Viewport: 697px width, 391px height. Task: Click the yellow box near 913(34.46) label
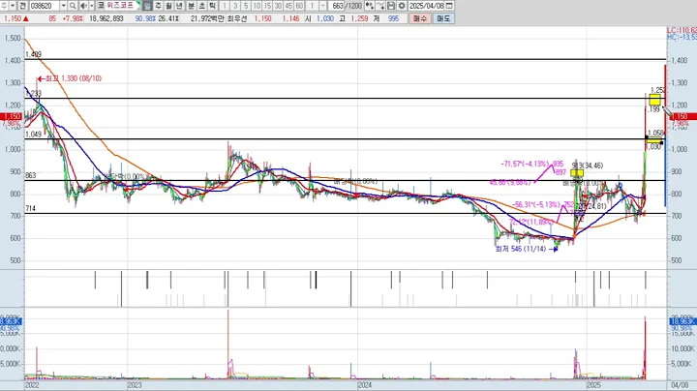click(x=577, y=173)
